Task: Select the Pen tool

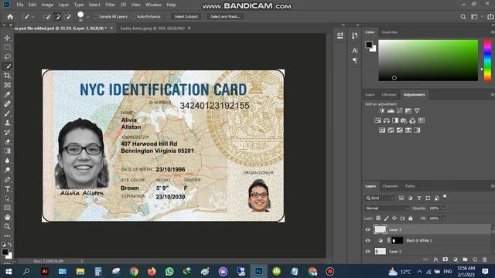Action: tap(7, 180)
